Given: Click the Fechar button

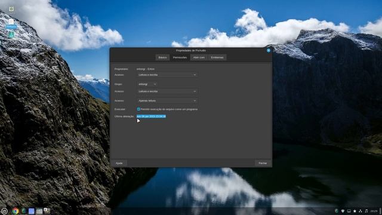Looking at the screenshot, I should tap(263, 163).
